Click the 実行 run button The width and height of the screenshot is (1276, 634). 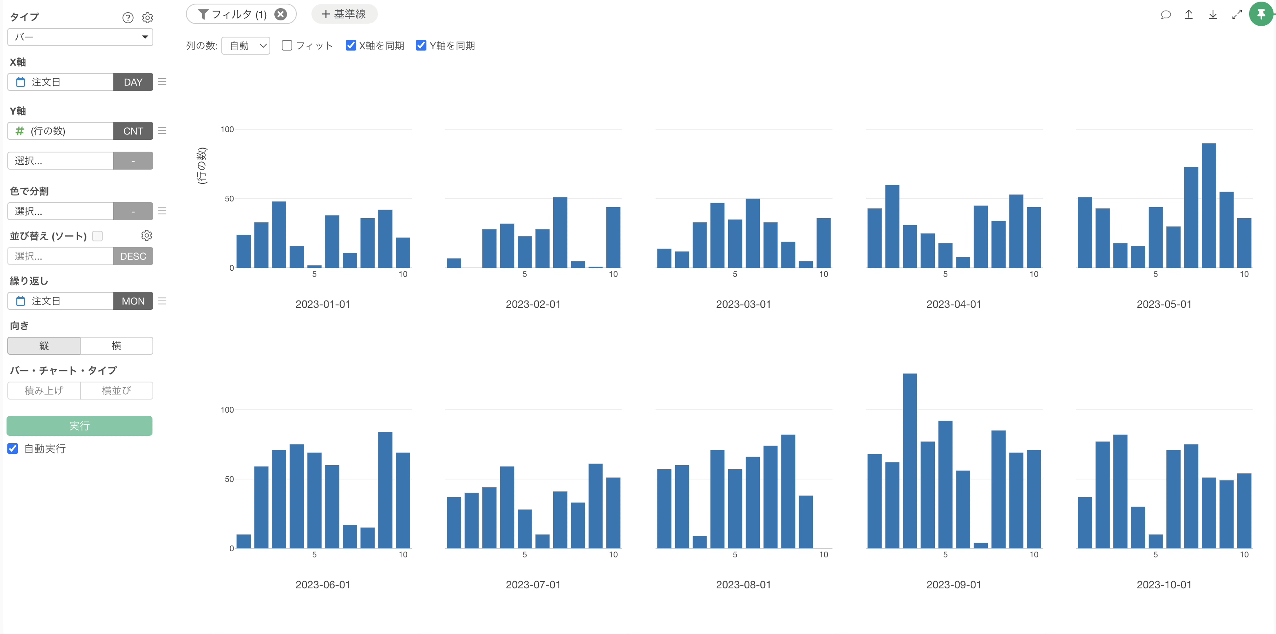point(79,426)
